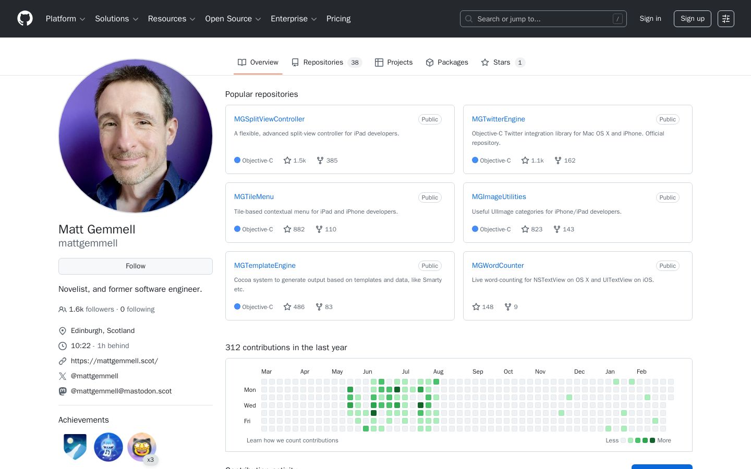Visit https://mattgemmell.scot/ website

114,361
